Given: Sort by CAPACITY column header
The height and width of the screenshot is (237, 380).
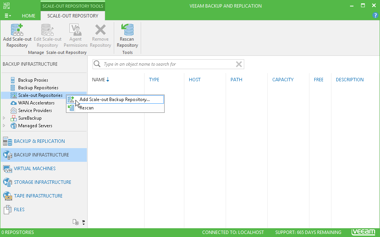Looking at the screenshot, I should click(x=283, y=80).
